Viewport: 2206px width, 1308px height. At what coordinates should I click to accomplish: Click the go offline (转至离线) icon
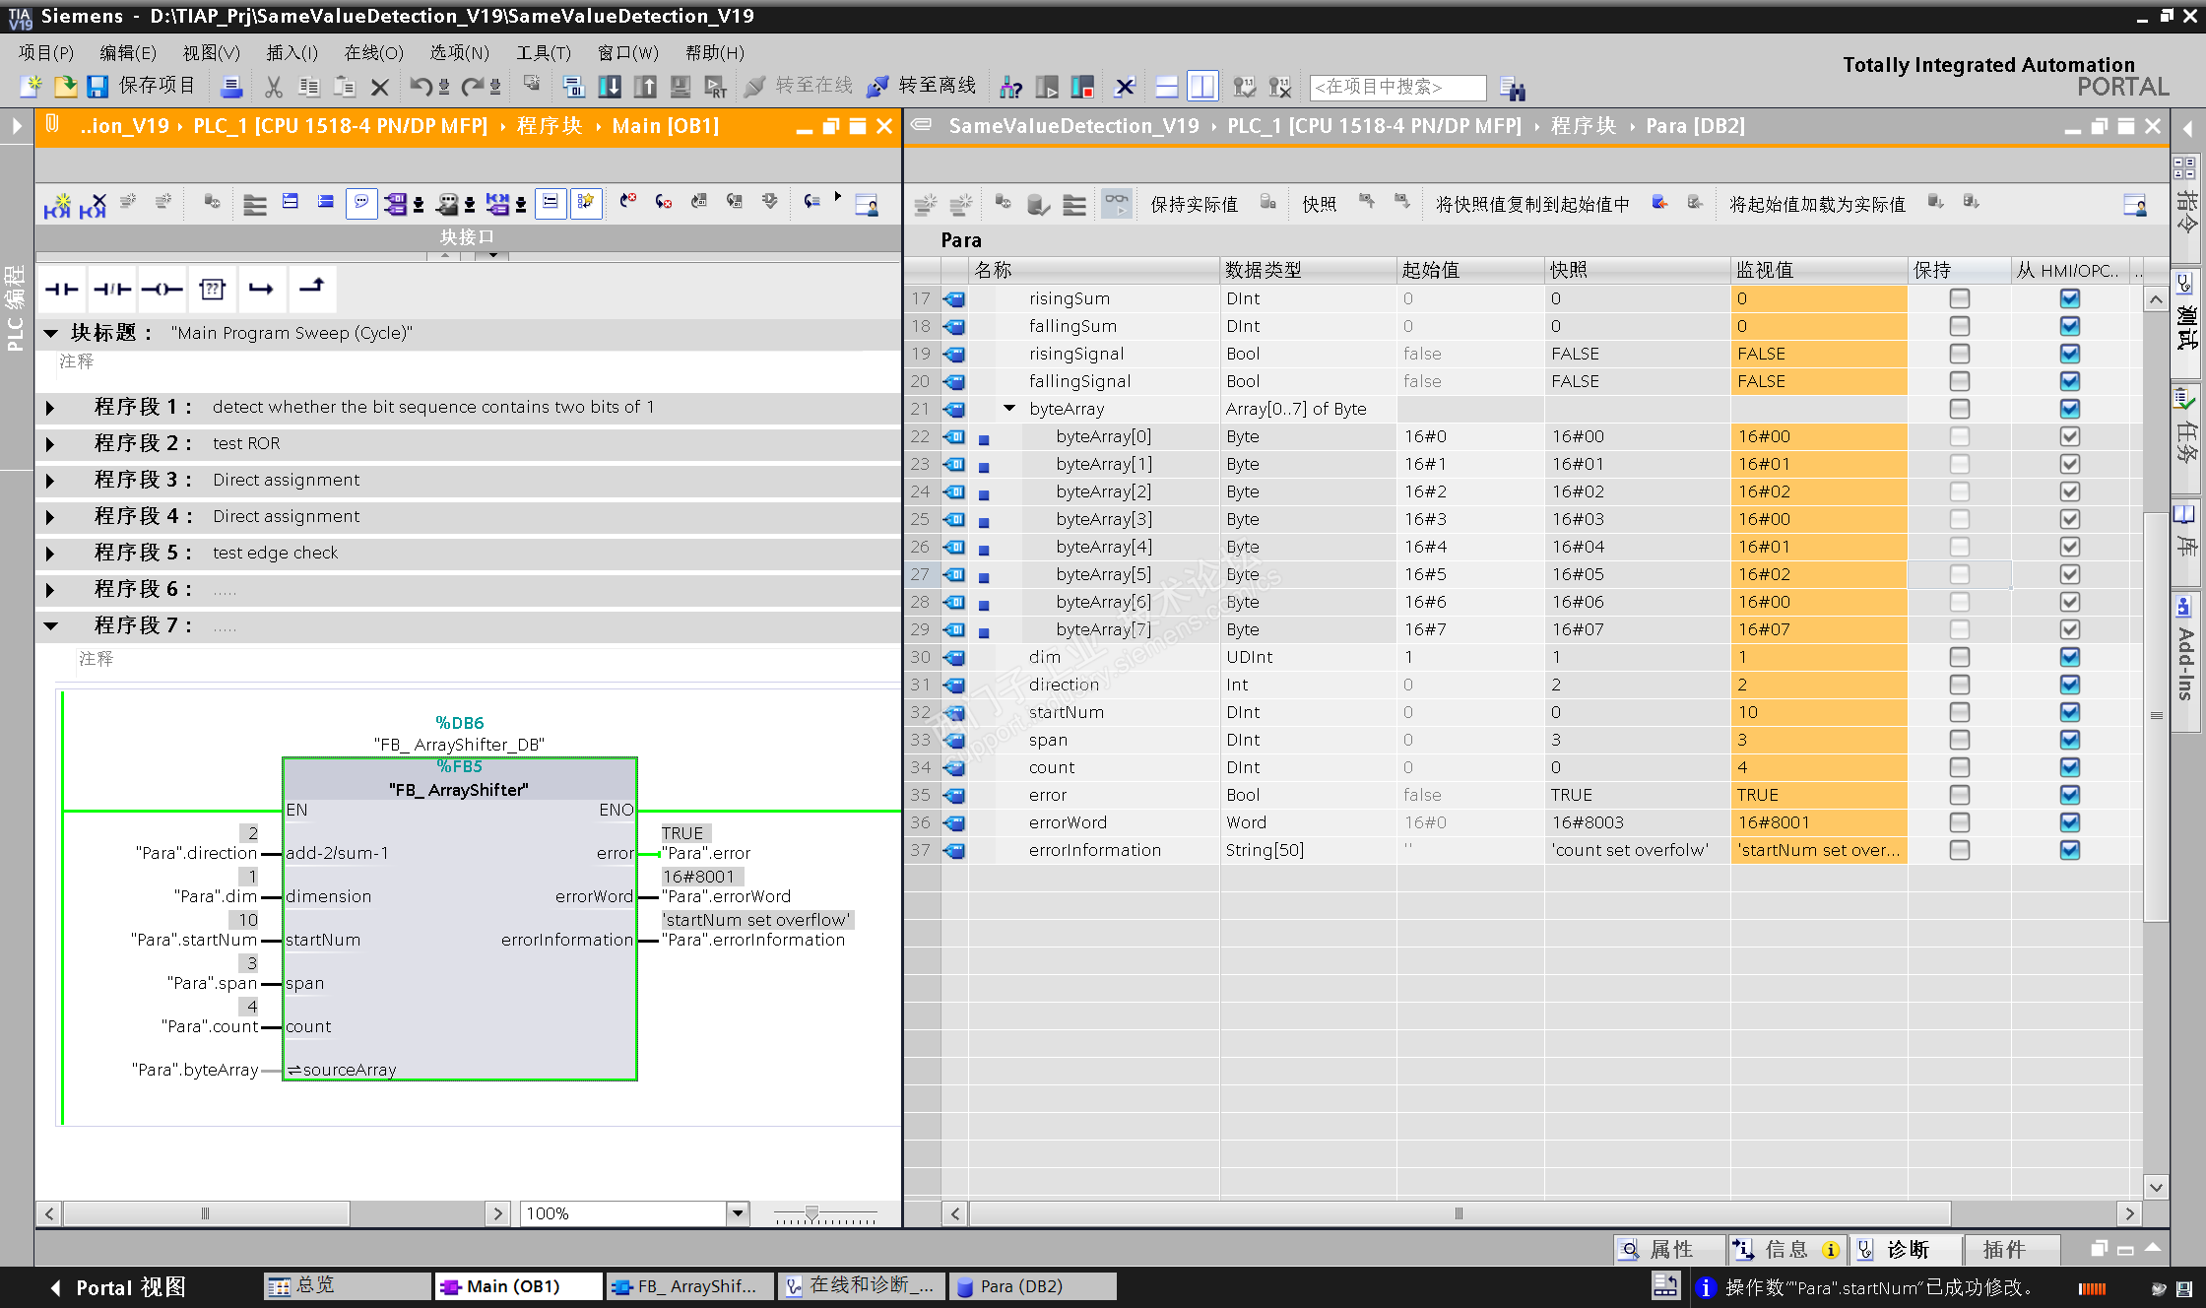(876, 87)
